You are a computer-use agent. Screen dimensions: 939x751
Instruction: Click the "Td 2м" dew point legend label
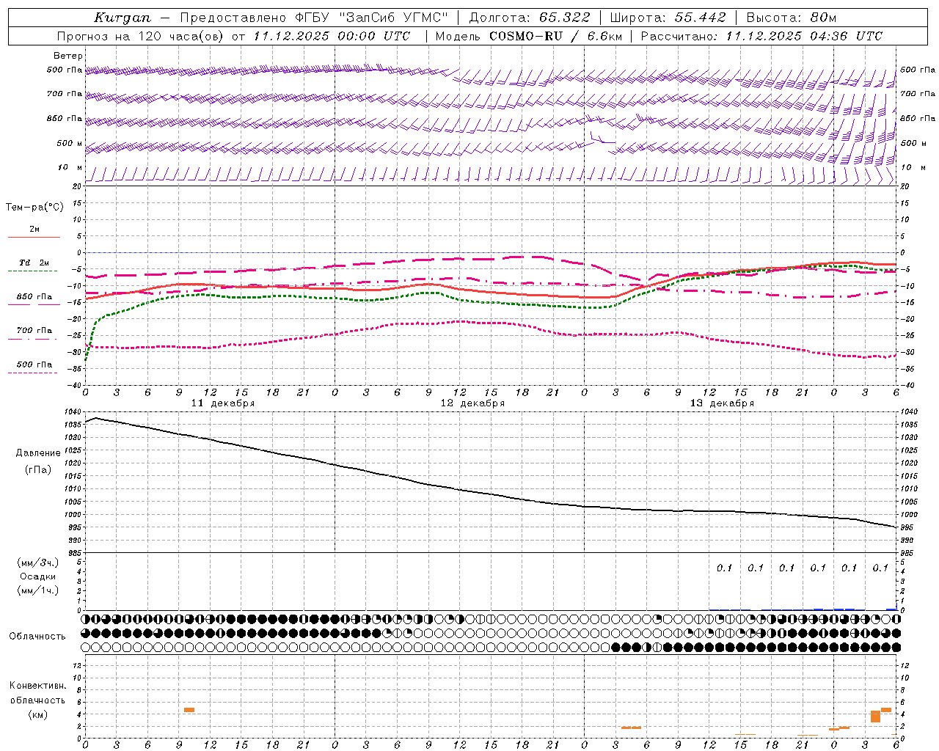pos(34,263)
